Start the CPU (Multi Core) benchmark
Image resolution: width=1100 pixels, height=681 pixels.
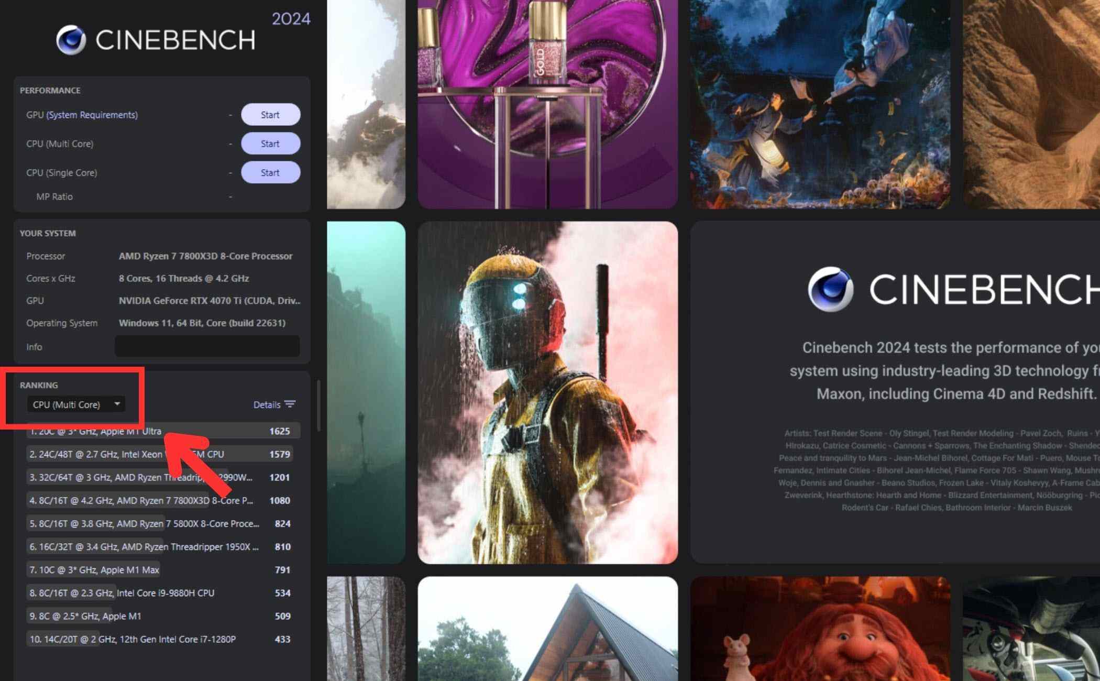tap(270, 144)
